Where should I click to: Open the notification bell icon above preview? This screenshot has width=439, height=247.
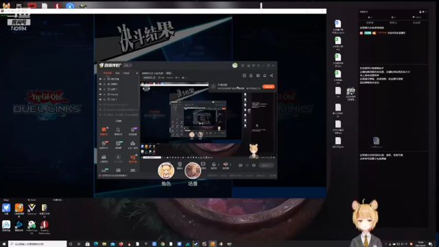(265, 75)
